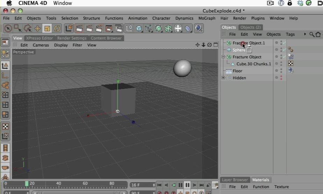Select the Floor object in the Objects tree
Viewport: 323px width, 194px height.
coord(237,71)
